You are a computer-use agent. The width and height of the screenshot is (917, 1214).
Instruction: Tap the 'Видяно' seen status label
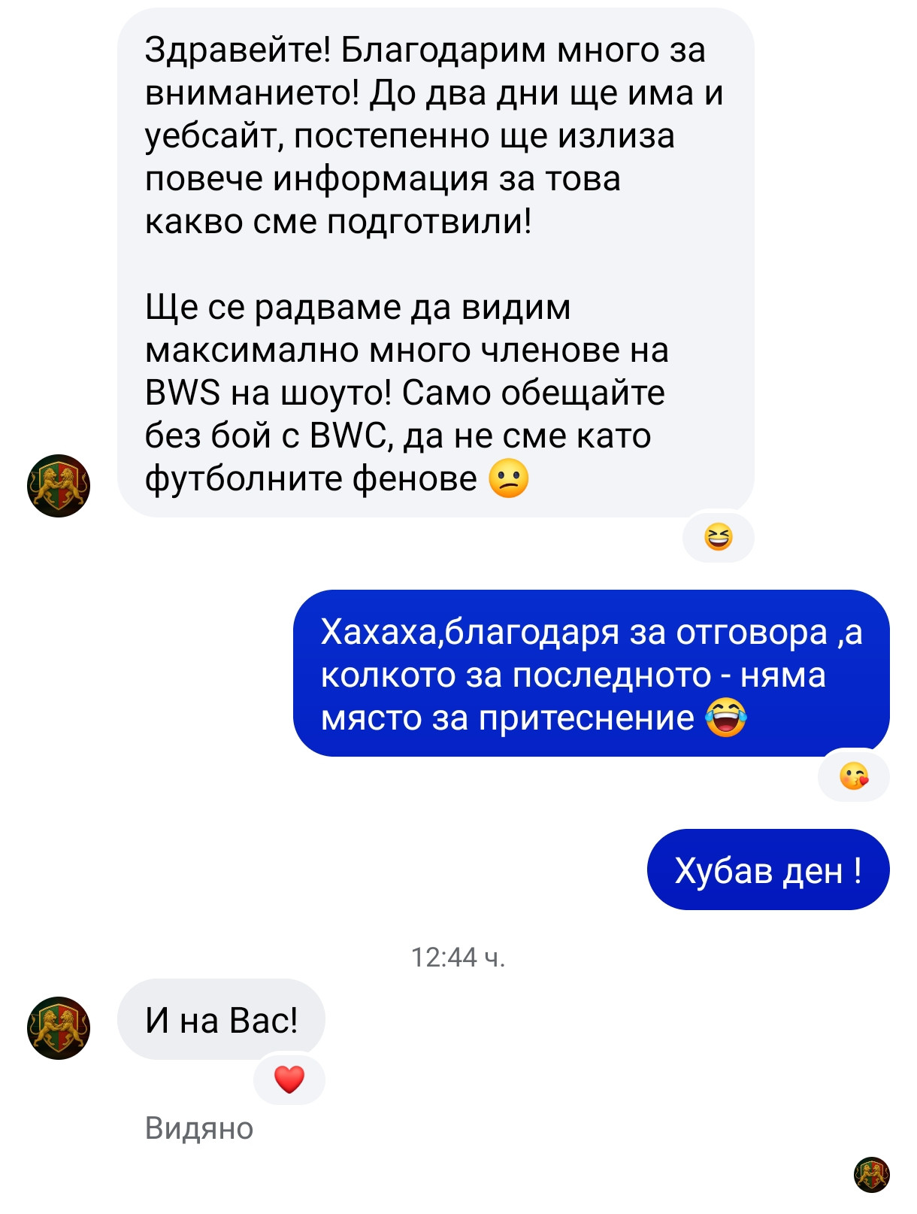pos(199,1128)
